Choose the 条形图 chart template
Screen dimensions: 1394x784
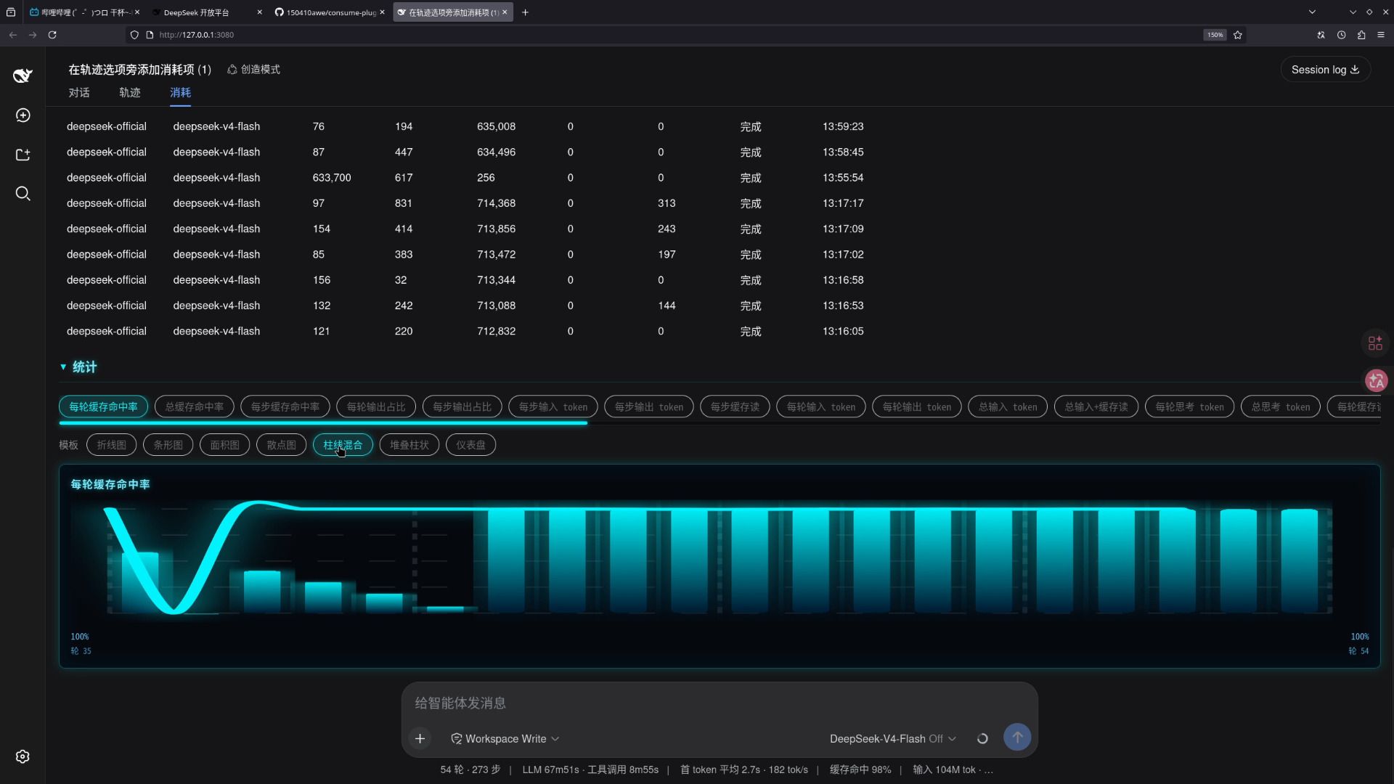(x=168, y=445)
